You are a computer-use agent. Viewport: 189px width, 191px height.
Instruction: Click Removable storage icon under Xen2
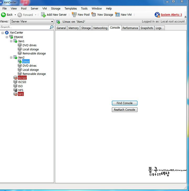point(20,74)
